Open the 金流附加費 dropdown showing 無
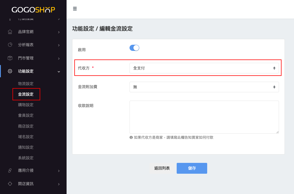This screenshot has height=194, width=294. click(x=204, y=87)
